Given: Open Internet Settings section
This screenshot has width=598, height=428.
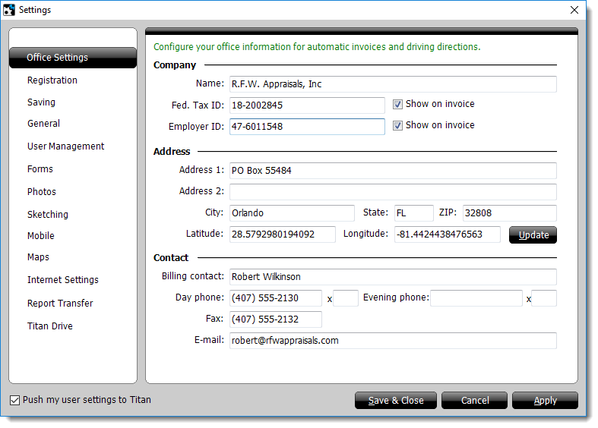Looking at the screenshot, I should (x=63, y=280).
